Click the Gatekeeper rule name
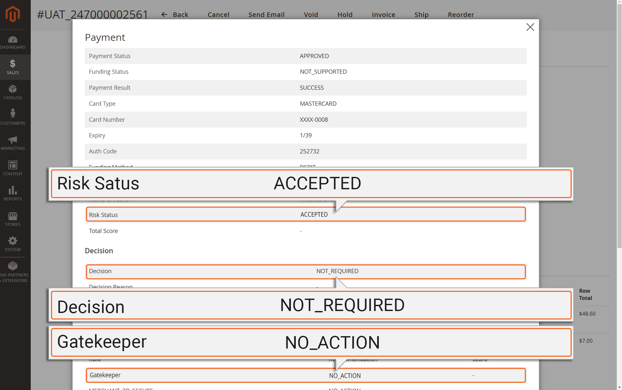 pyautogui.click(x=105, y=375)
